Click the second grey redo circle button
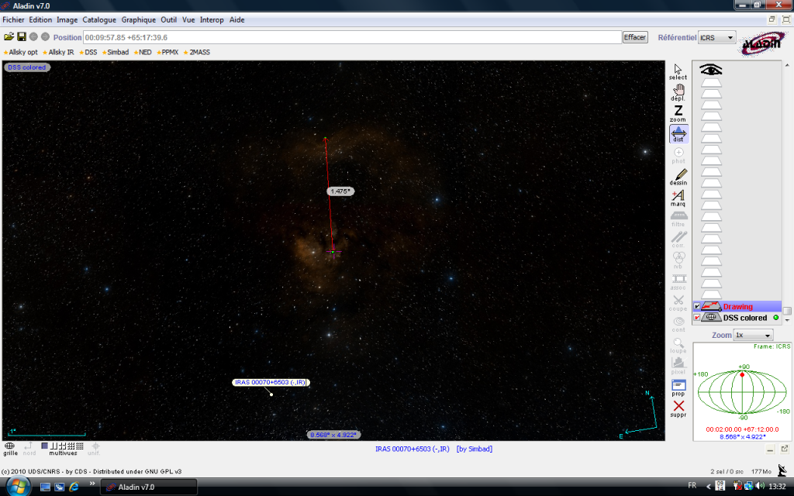Image resolution: width=794 pixels, height=496 pixels. (x=45, y=36)
